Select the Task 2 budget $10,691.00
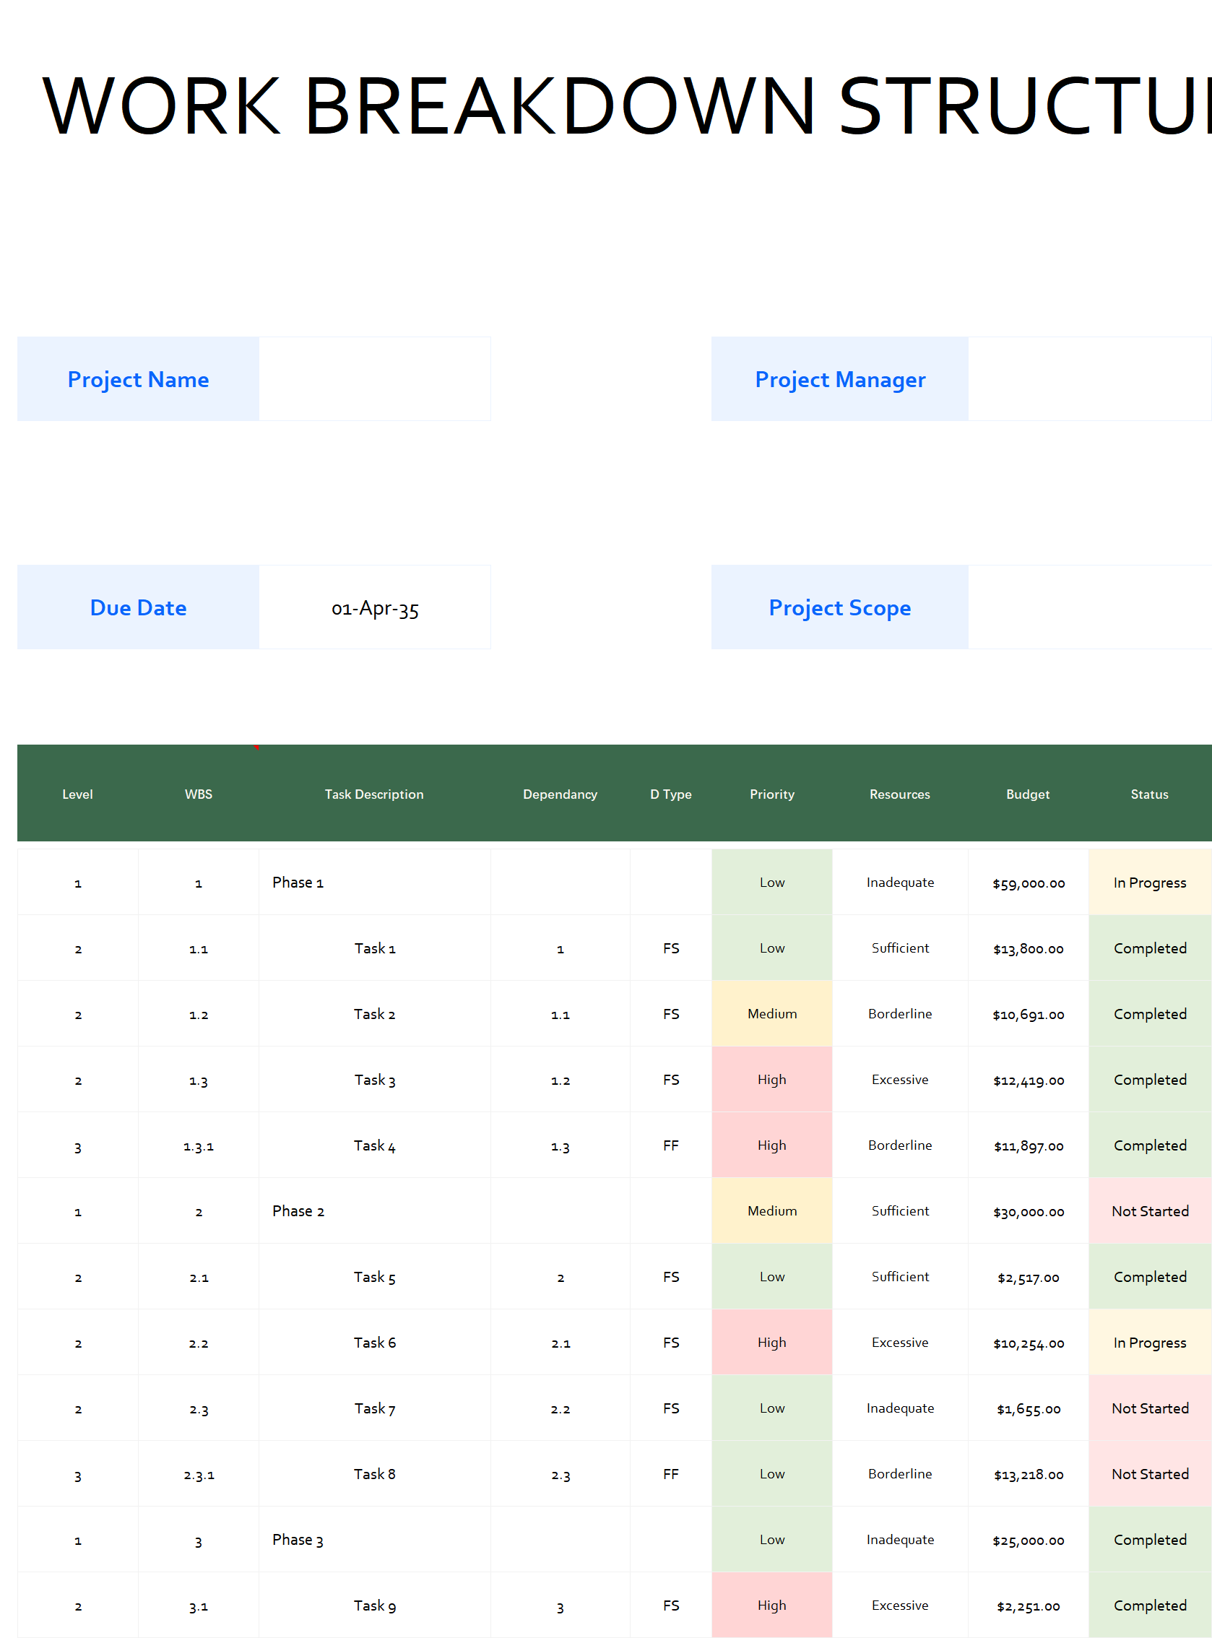The image size is (1212, 1638). pos(1029,1013)
